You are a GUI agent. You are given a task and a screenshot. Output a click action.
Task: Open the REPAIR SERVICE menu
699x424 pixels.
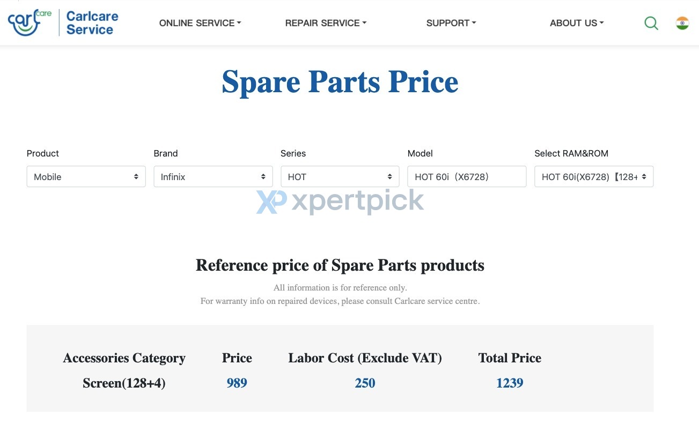pyautogui.click(x=326, y=23)
